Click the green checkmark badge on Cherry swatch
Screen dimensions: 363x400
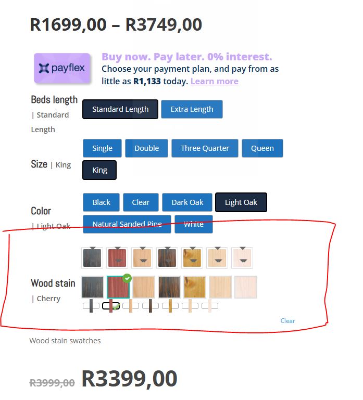pyautogui.click(x=127, y=278)
